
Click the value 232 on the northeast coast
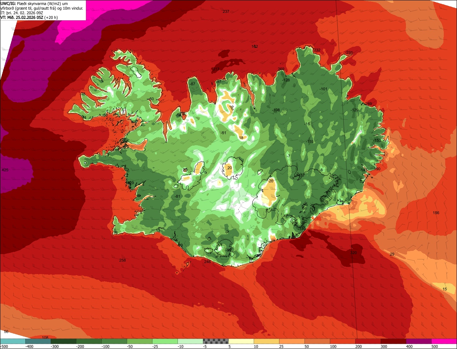tap(317, 50)
